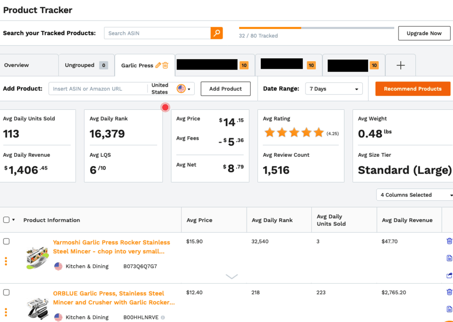Expand the Yarmoshi row details chevron

pyautogui.click(x=232, y=276)
